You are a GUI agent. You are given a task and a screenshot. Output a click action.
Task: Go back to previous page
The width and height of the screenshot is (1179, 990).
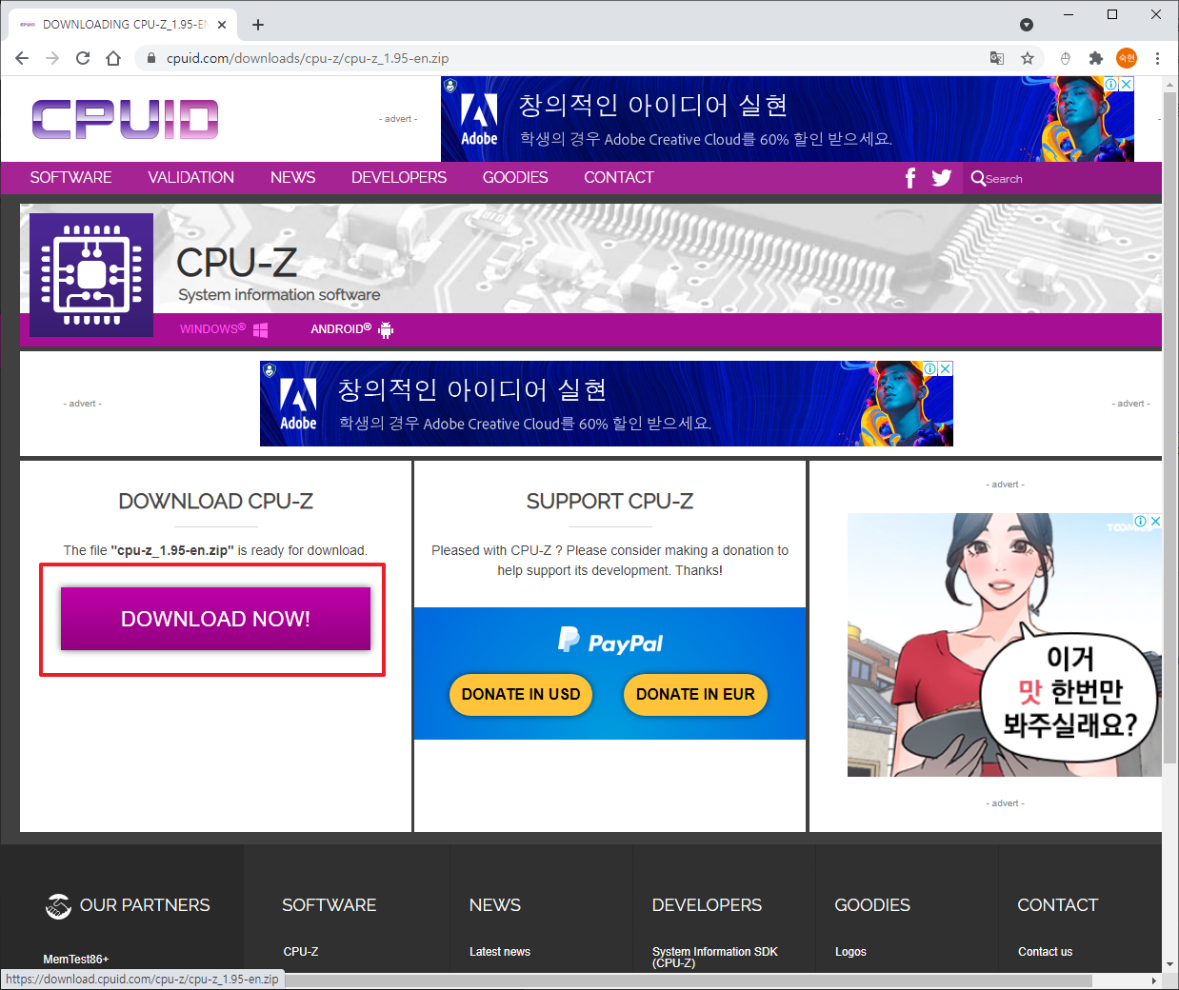[22, 58]
